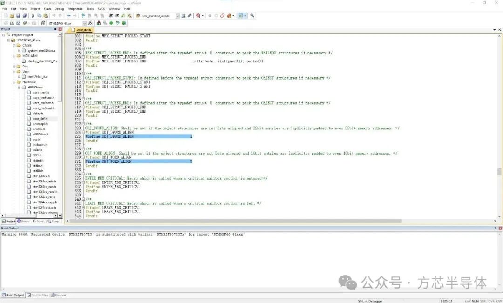
Task: Open the Peripherals menu
Action: [x=75, y=9]
